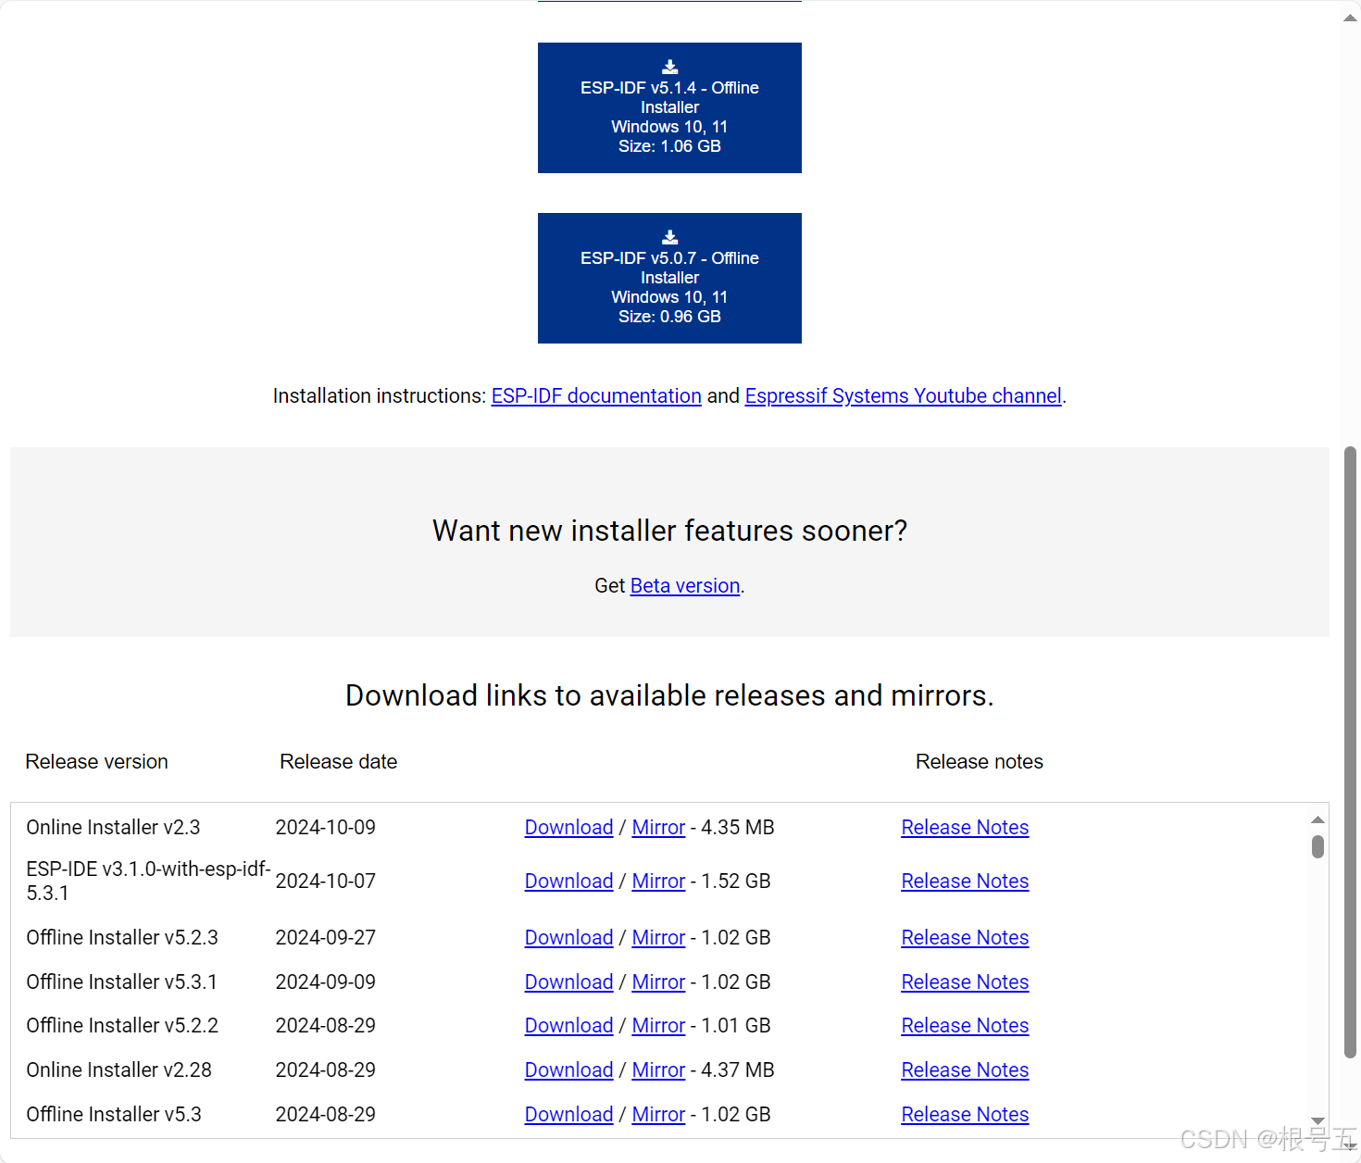Click the releases table inner scrollbar thumb
Image resolution: width=1361 pixels, height=1163 pixels.
(x=1317, y=845)
